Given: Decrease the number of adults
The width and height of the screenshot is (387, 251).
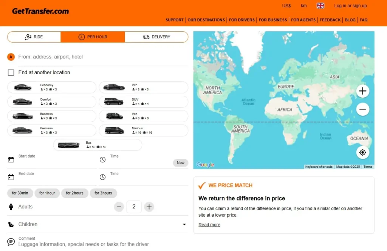Looking at the screenshot, I should (119, 207).
